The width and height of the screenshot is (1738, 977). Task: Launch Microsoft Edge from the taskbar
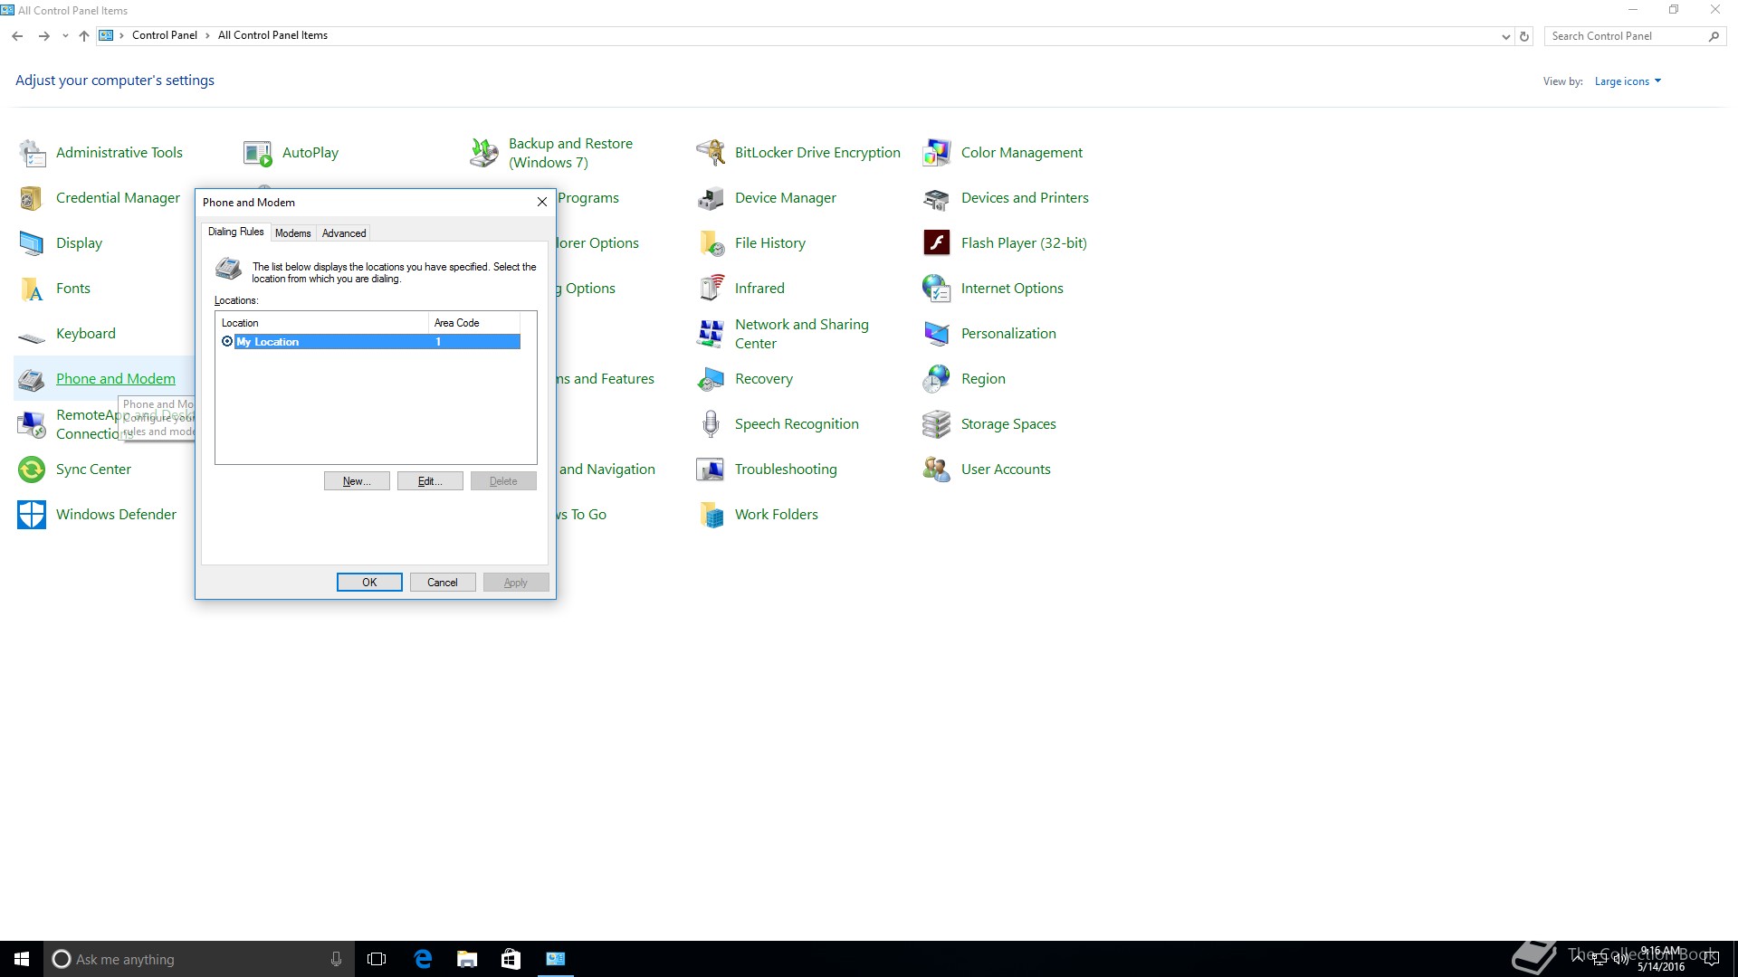[x=423, y=959]
